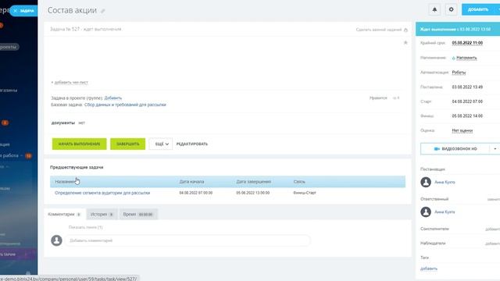This screenshot has height=281, width=500.
Task: Click the blue Добавить button in the header
Action: point(478,9)
